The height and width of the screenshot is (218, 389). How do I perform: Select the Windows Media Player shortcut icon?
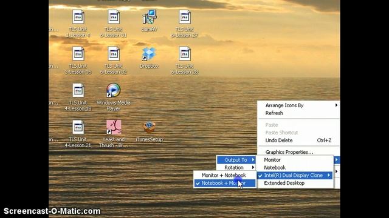(114, 90)
